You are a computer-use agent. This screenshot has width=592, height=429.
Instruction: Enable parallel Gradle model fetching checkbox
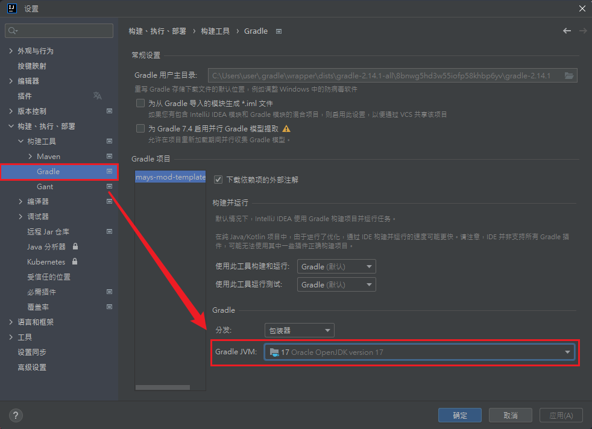coord(140,128)
